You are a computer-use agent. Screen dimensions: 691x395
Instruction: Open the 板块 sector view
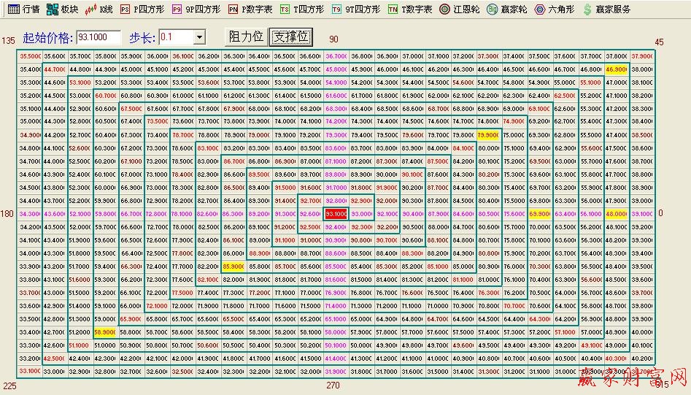pos(62,9)
